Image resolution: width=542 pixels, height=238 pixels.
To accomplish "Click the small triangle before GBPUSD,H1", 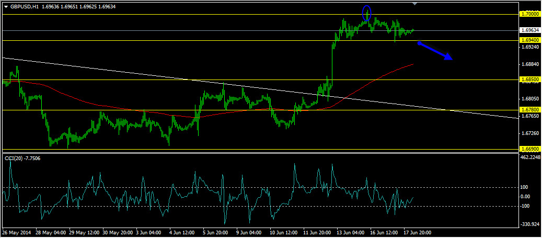I will pos(6,7).
